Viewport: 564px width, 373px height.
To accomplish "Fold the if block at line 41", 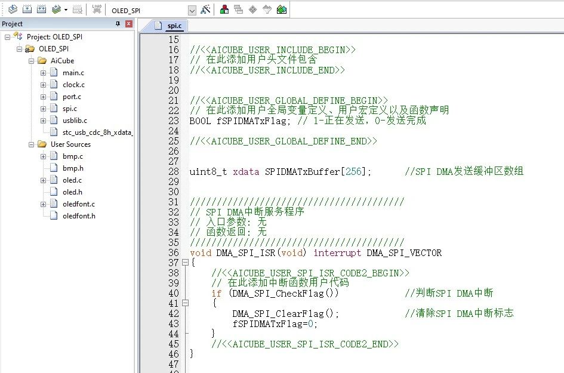I will [185, 303].
